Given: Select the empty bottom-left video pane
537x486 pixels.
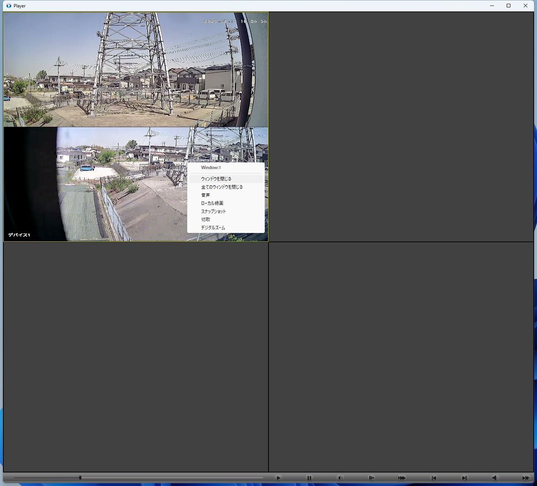Looking at the screenshot, I should coord(136,357).
